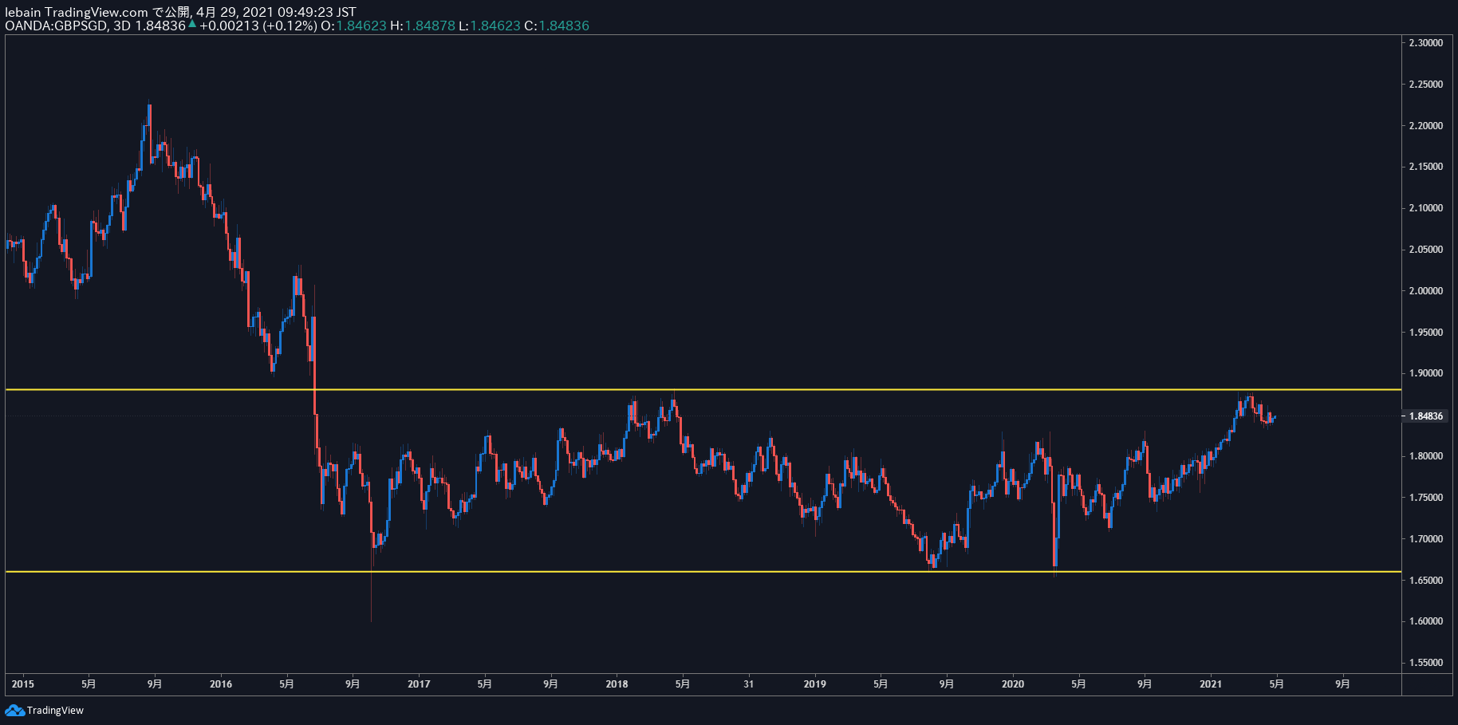Click the 2017 label on time axis
1458x725 pixels.
point(419,684)
